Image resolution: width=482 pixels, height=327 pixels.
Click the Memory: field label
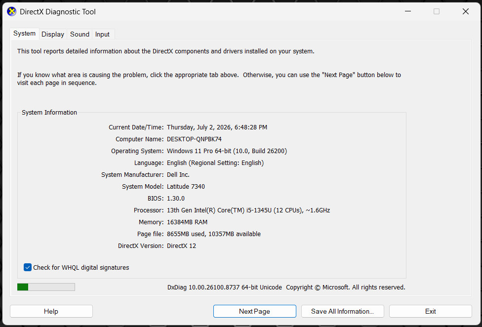[x=151, y=222]
